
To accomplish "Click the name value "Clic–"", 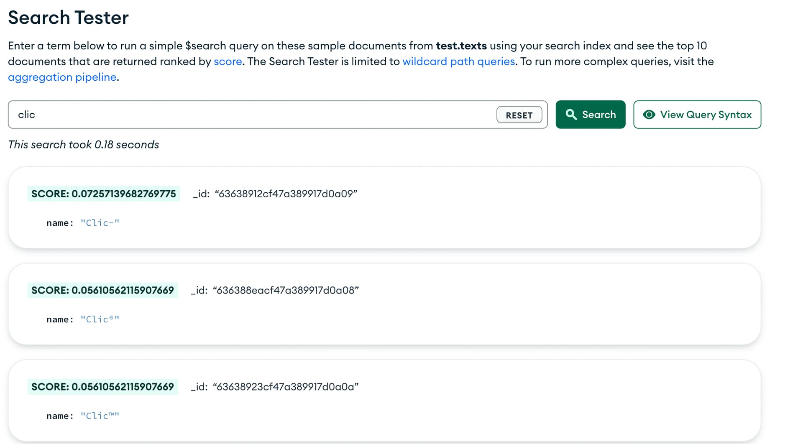I will pos(100,223).
